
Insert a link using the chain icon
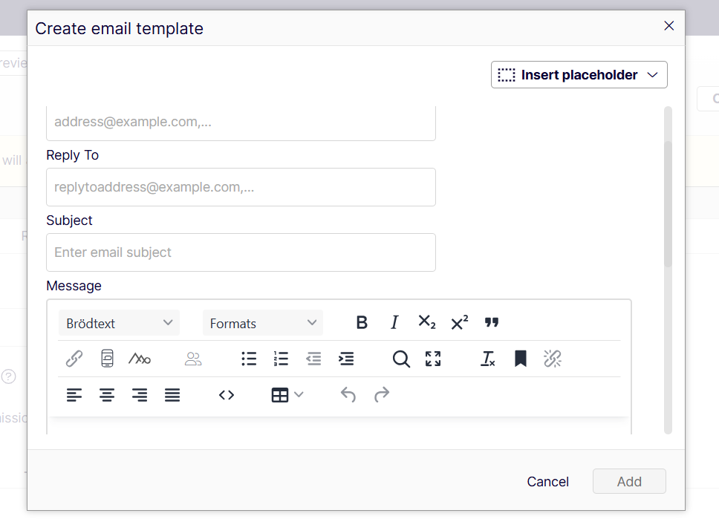74,359
